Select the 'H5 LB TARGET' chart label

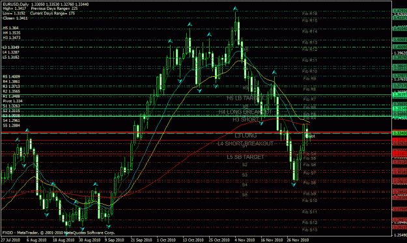coord(245,98)
